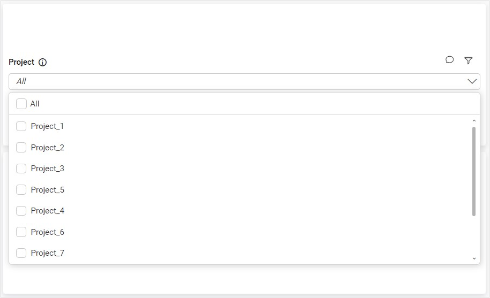Click the Project dropdown field showing All

point(236,81)
